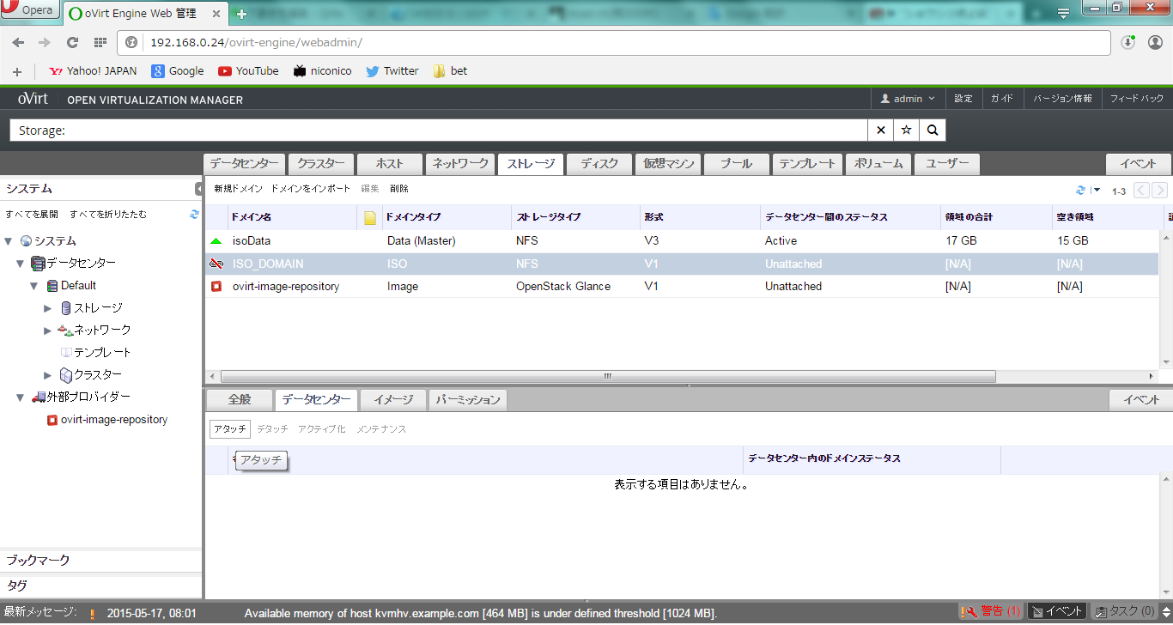Click ovirt-image-repository row red icon

coord(216,286)
